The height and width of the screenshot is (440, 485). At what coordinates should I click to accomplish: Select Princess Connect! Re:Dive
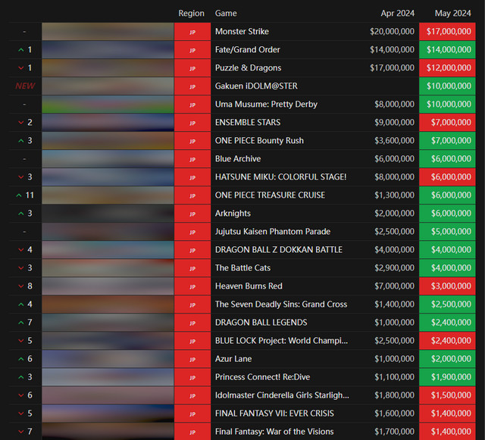click(263, 377)
